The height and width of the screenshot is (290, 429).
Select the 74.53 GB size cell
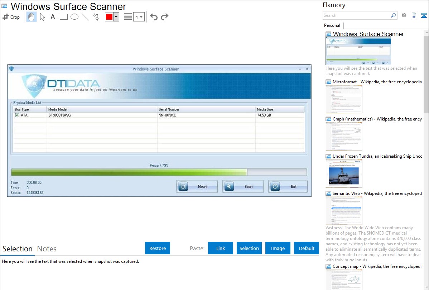point(264,115)
